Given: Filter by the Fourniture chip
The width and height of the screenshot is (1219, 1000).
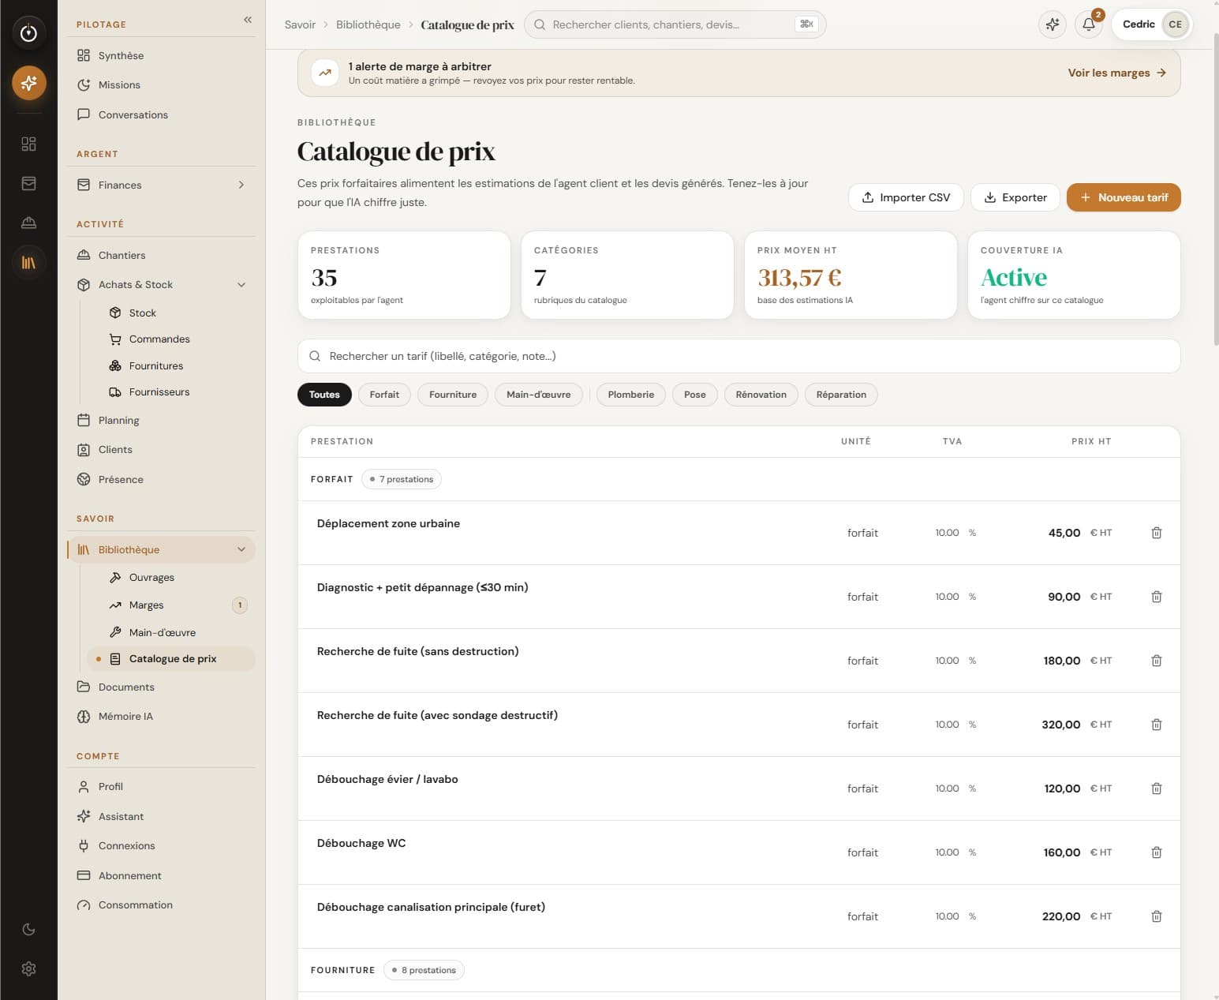Looking at the screenshot, I should point(453,395).
